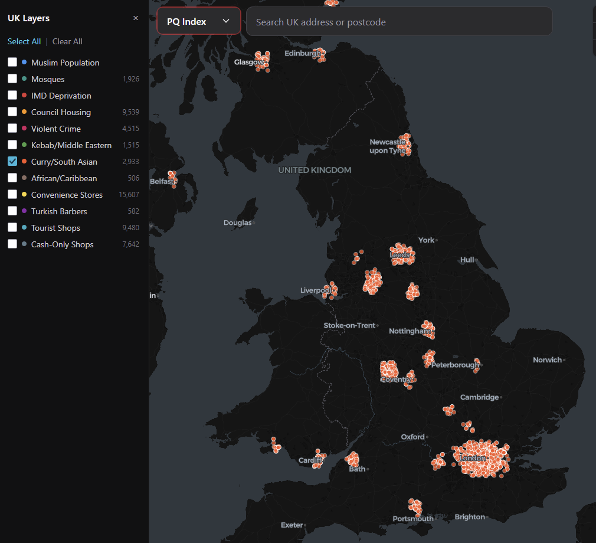Click the Newcastle upon Tyne map label

coord(388,146)
